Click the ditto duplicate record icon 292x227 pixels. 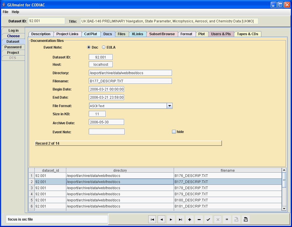click(227, 219)
